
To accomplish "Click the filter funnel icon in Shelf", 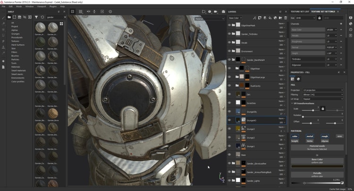I will pyautogui.click(x=36, y=17).
